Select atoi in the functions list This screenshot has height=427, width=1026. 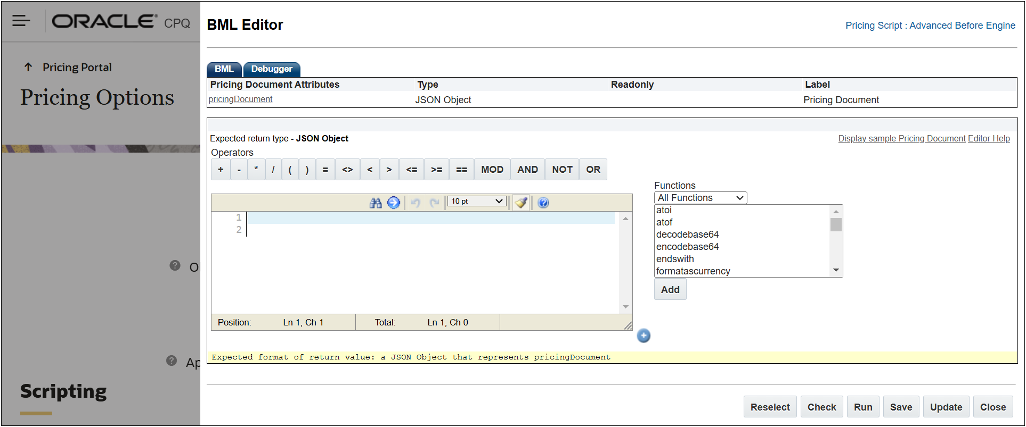pos(742,210)
